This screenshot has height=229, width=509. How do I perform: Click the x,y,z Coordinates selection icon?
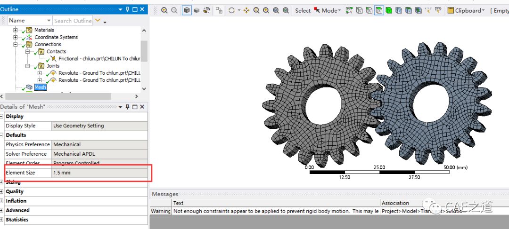(x=428, y=10)
